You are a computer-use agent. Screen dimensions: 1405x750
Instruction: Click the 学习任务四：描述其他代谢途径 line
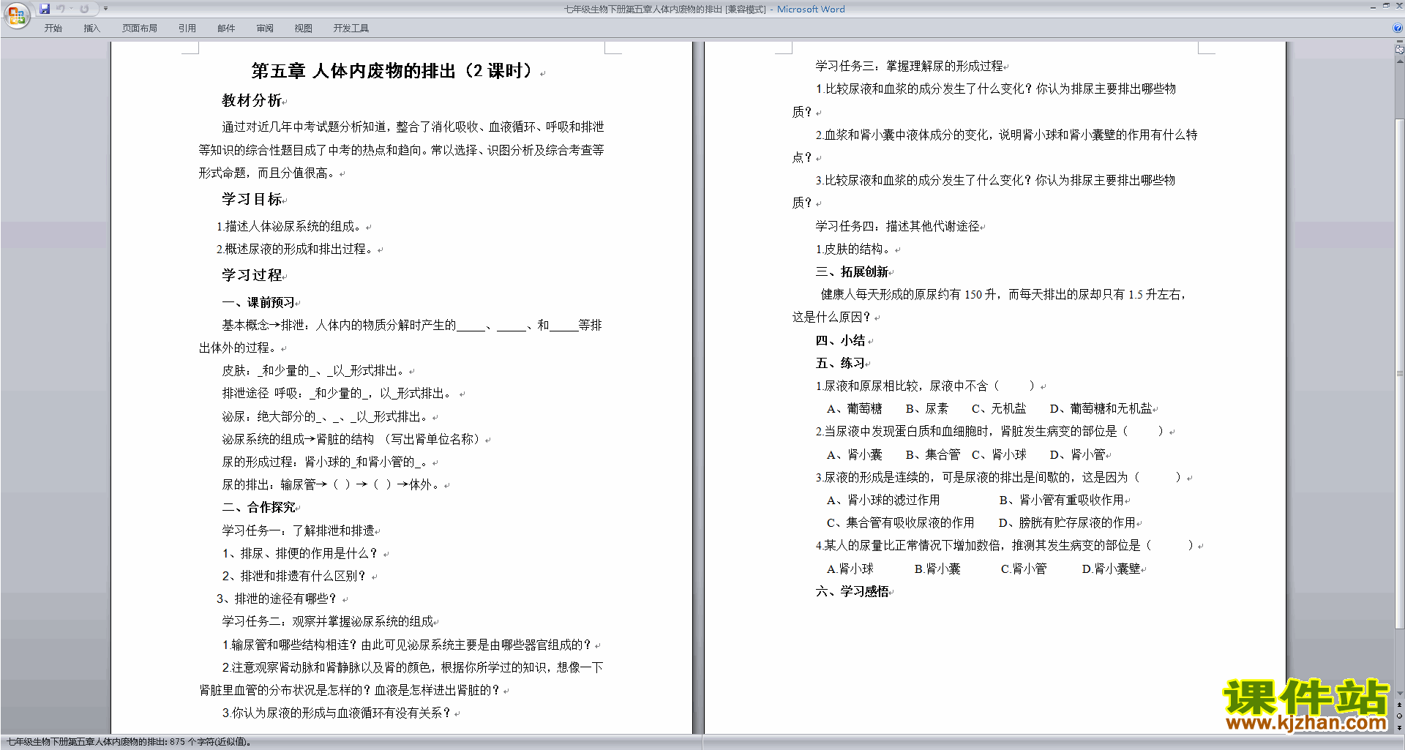898,226
